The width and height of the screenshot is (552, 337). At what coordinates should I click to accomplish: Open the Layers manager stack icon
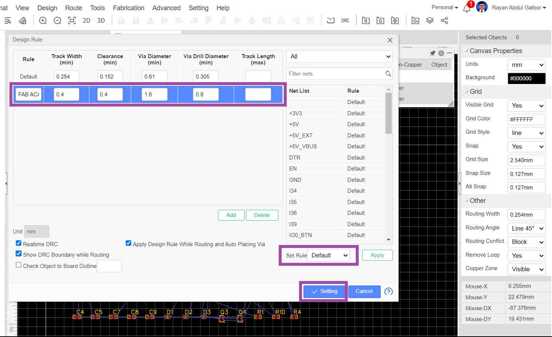pyautogui.click(x=430, y=21)
